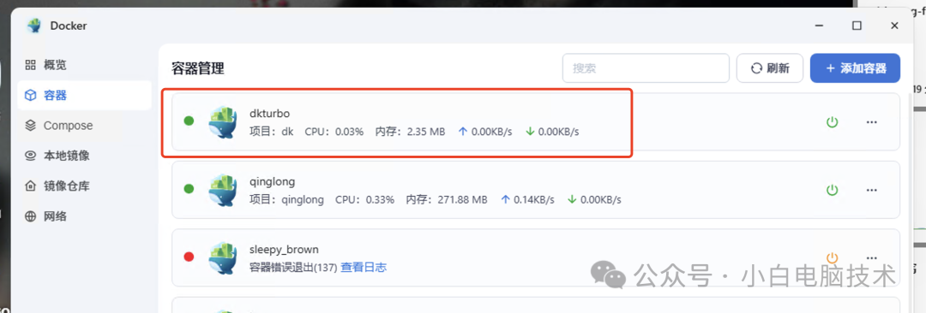Click the 容器管理 heading
Image resolution: width=926 pixels, height=313 pixels.
[198, 68]
